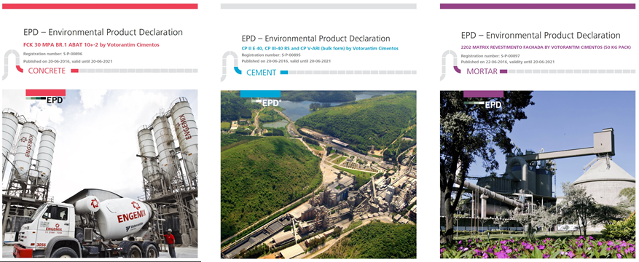Click the red progress segment after CONCRETE

74,71
